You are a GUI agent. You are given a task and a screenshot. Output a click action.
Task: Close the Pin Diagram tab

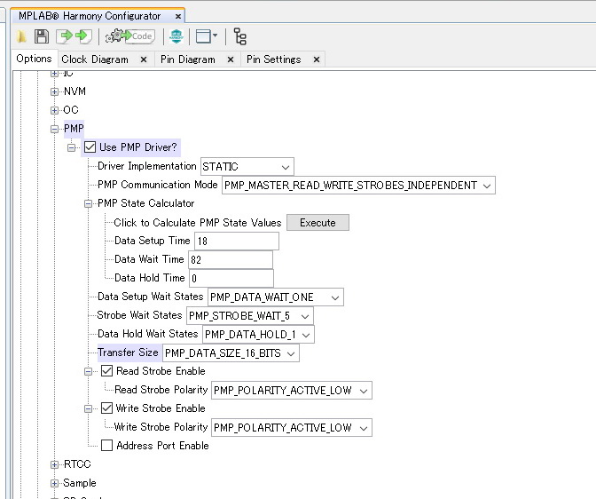click(231, 59)
